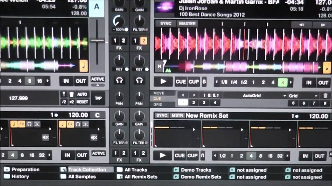
Task: Click punch mode icon on deck C slot below deck letter
Action: click(x=85, y=124)
